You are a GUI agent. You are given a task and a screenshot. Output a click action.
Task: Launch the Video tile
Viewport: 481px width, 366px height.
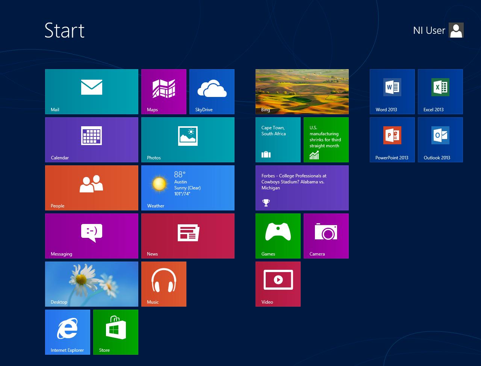pos(278,284)
